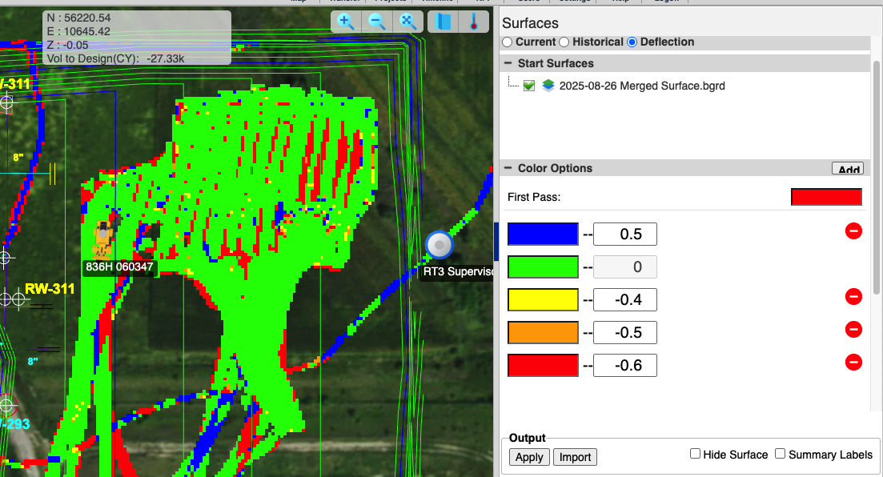
Task: Enable the Summary Labels checkbox
Action: coord(780,454)
